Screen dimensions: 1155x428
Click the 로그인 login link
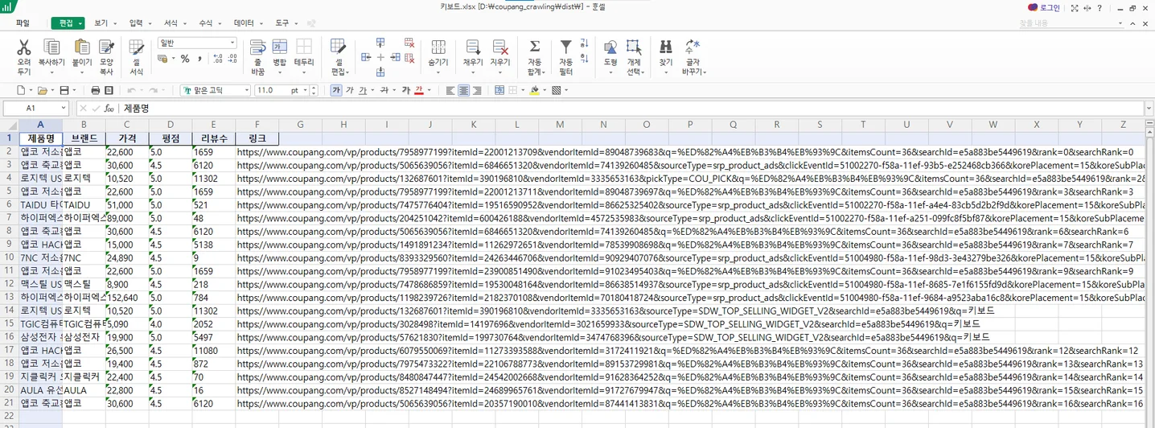click(1050, 7)
